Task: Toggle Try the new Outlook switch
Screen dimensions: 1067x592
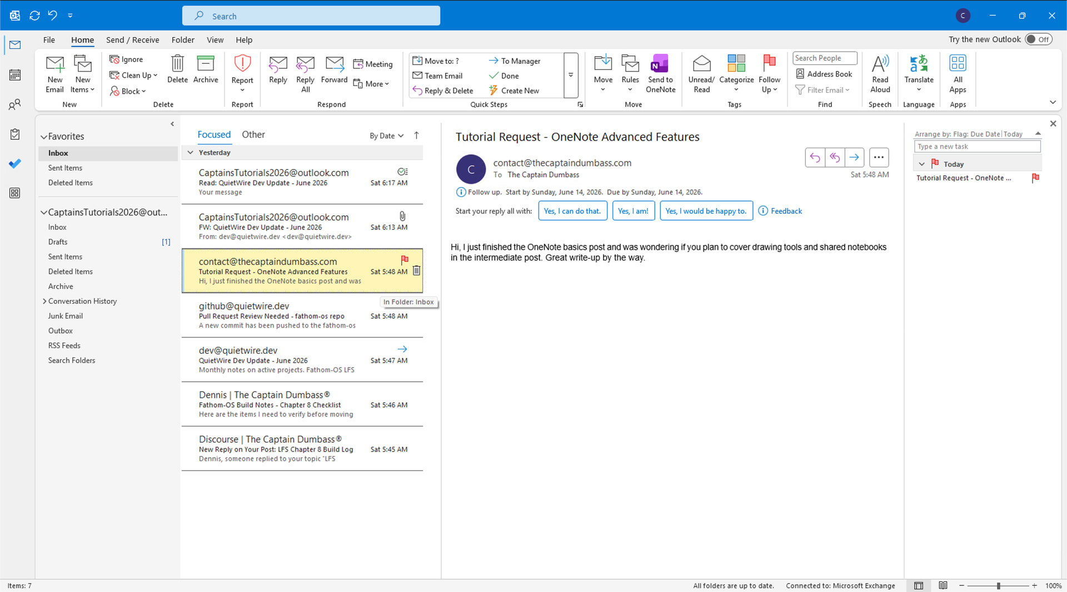Action: pos(1038,39)
